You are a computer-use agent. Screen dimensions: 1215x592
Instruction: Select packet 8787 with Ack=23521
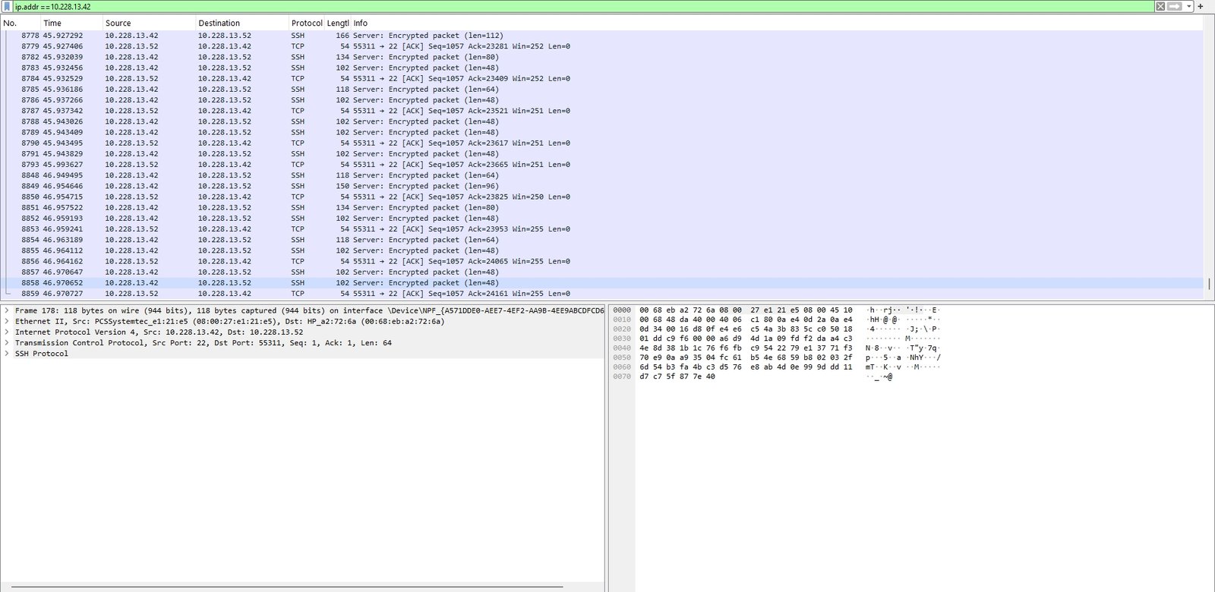point(602,111)
